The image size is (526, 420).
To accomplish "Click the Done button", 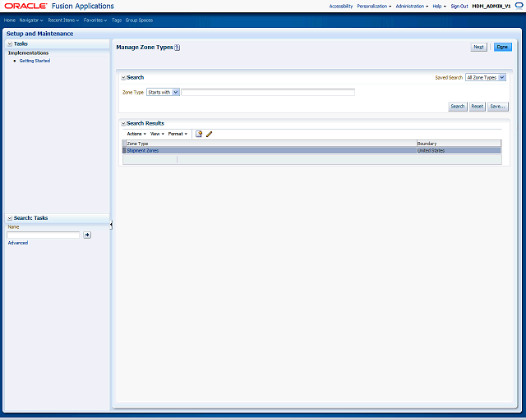I will point(502,47).
